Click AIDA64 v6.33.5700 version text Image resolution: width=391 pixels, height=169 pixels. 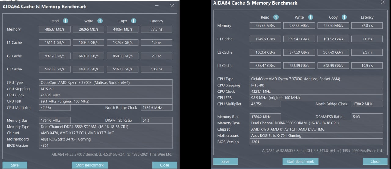tap(112, 154)
